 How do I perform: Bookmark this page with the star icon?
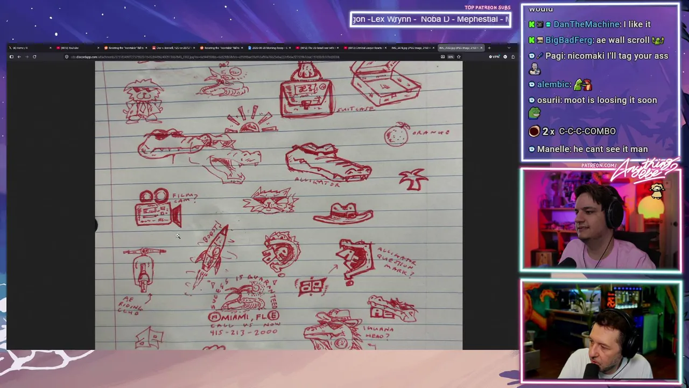click(459, 57)
